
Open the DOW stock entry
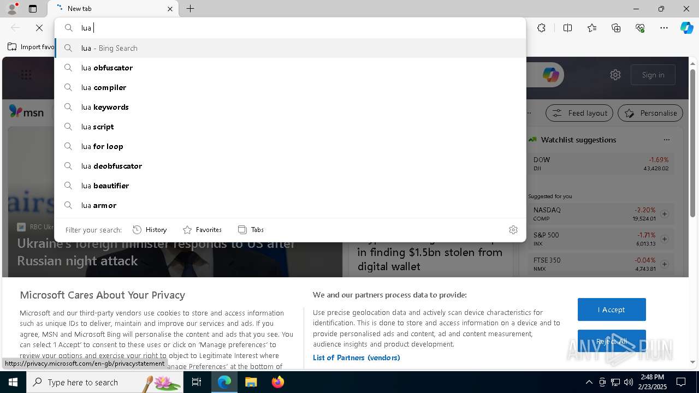[601, 164]
